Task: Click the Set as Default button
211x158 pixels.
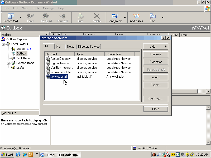Action: tap(156, 70)
